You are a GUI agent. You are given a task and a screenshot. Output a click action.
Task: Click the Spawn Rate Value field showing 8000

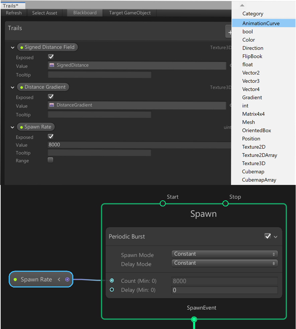coord(139,145)
